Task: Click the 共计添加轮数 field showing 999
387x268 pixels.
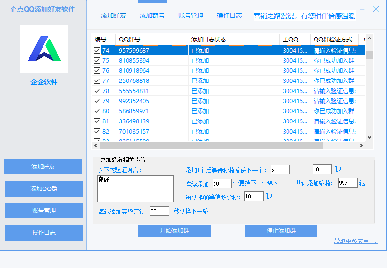Action: (347, 183)
